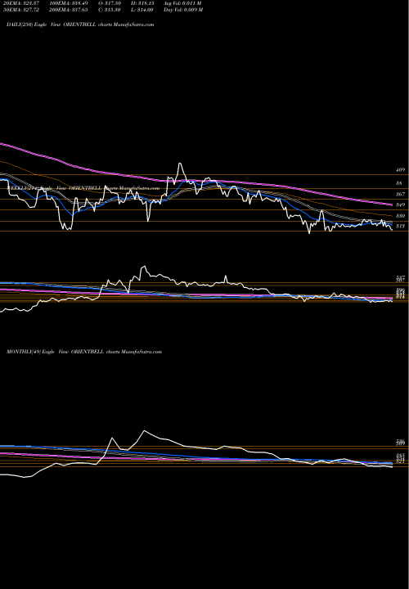The image size is (409, 589).
Task: Click the 100EMA: 338.49 readout
Action: (x=69, y=3)
